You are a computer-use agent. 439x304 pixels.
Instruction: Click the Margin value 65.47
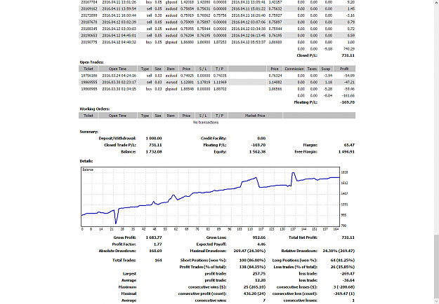click(349, 145)
